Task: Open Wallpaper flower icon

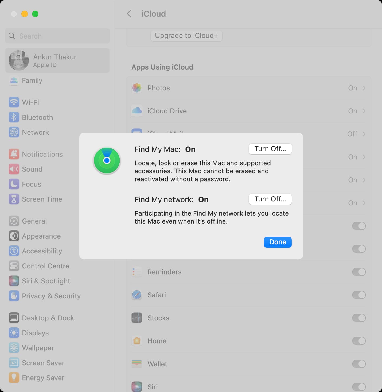Action: pos(14,348)
